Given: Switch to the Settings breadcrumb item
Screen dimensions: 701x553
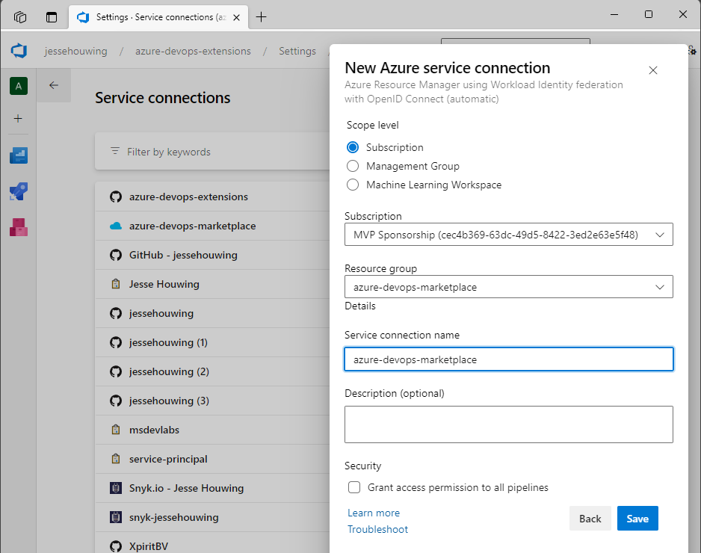Looking at the screenshot, I should pyautogui.click(x=297, y=51).
